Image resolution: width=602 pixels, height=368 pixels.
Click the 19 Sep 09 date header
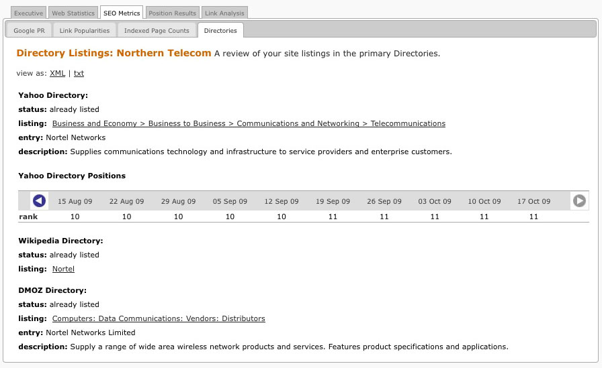[333, 201]
